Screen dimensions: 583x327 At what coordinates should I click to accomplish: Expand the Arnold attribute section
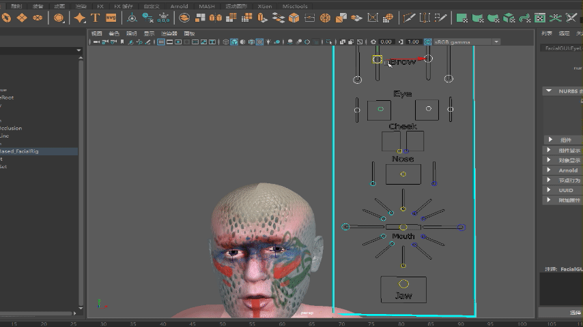click(549, 170)
